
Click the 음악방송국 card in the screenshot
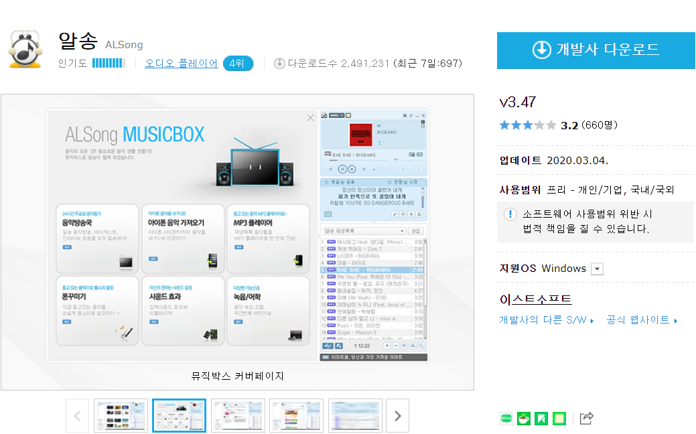pos(98,238)
